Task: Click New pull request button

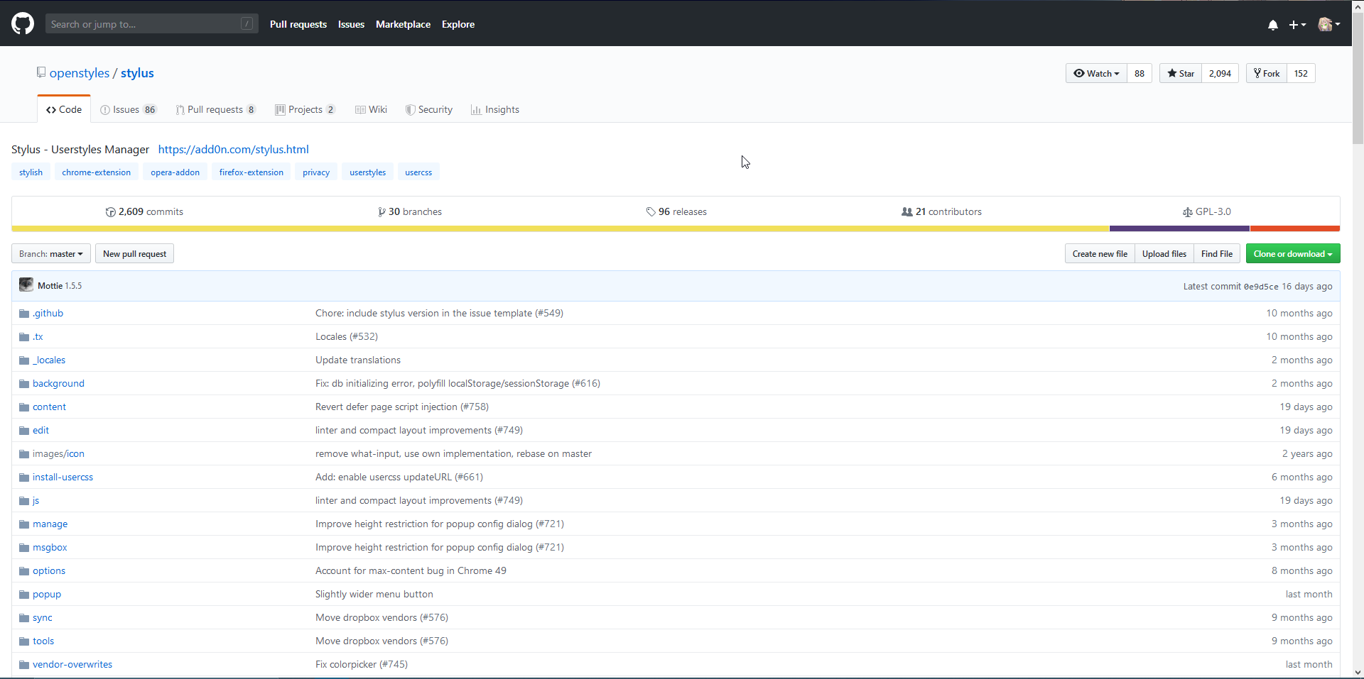Action: (x=134, y=254)
